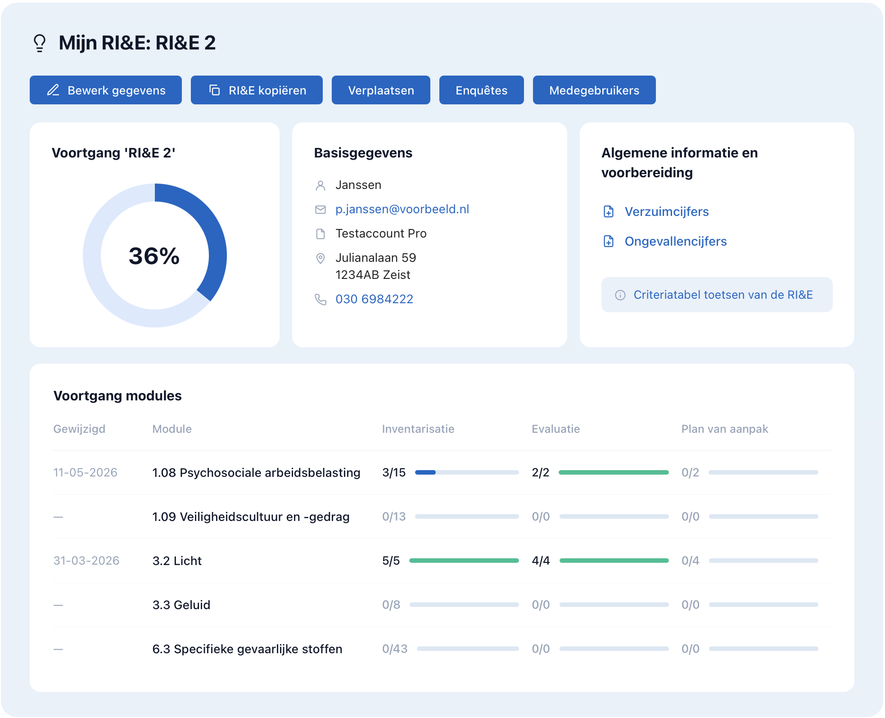885x718 pixels.
Task: Click the 3/15 inventarisatie count
Action: click(x=394, y=472)
